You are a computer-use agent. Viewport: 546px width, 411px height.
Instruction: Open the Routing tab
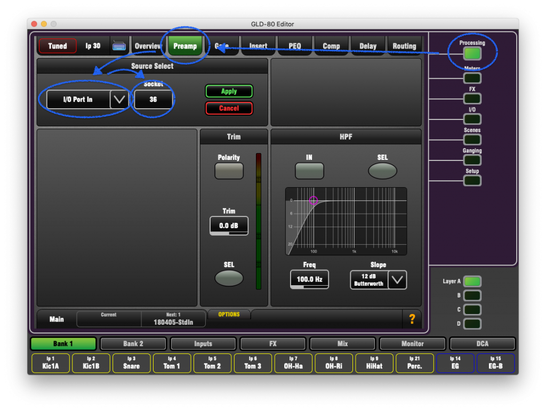(404, 46)
